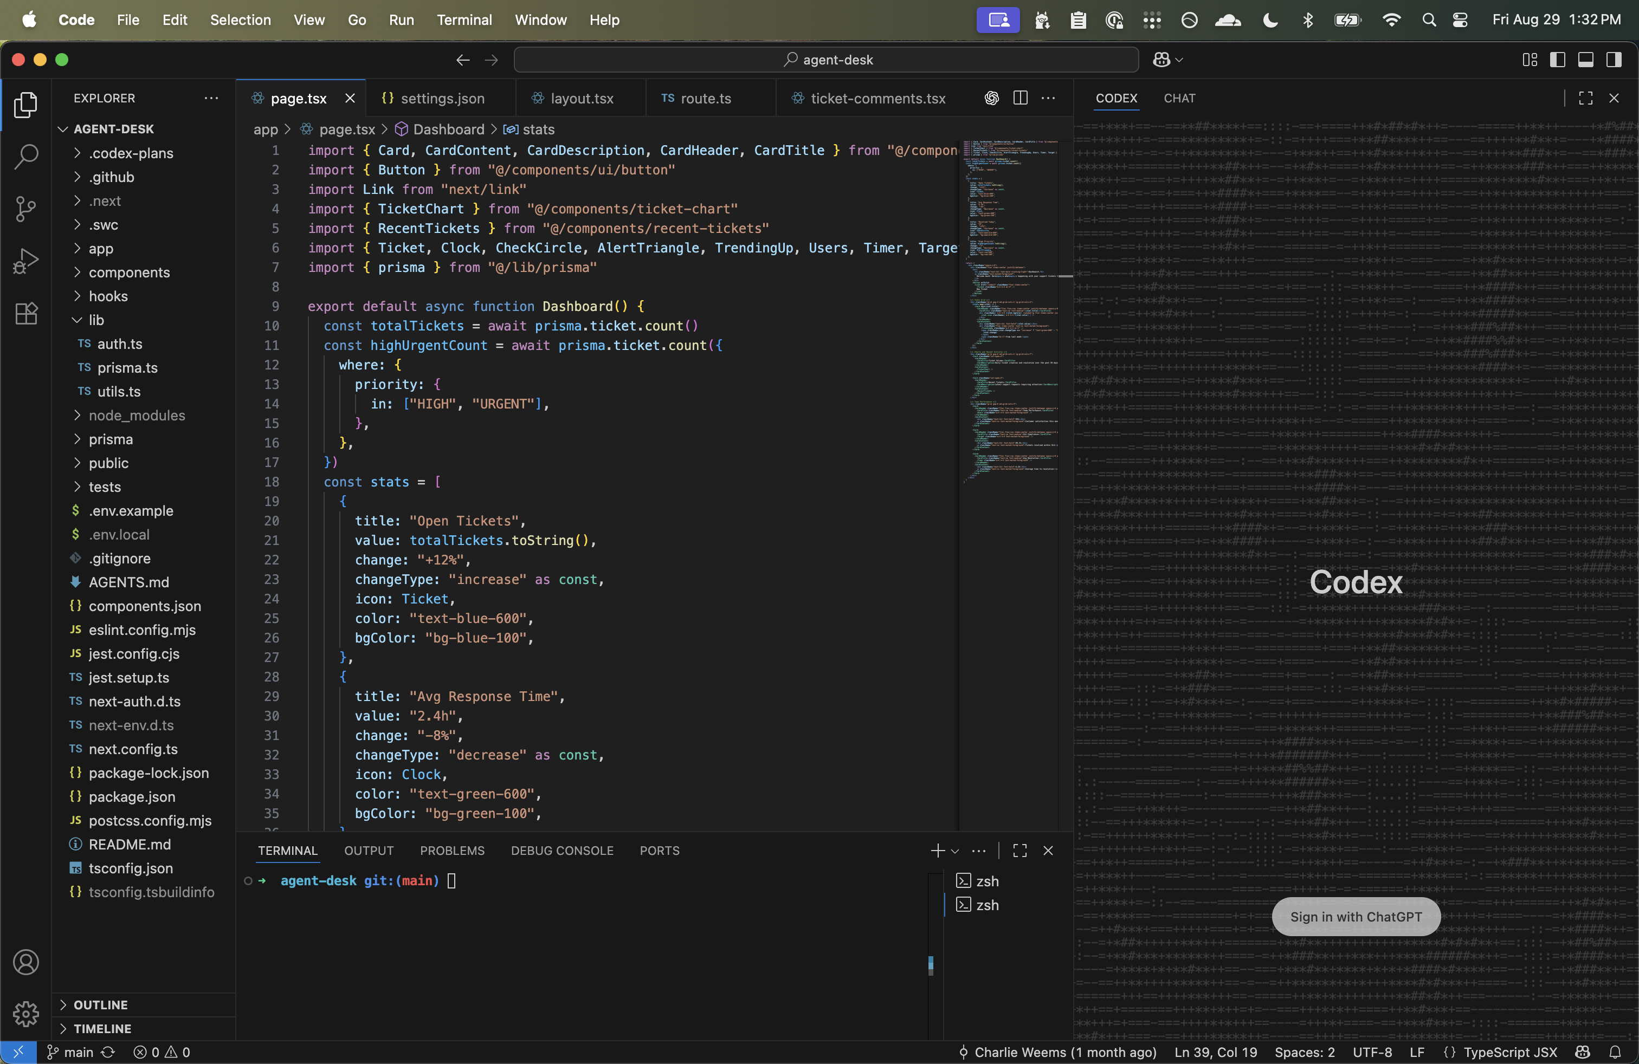This screenshot has width=1639, height=1064.
Task: Open the Search view in activity bar
Action: click(x=25, y=156)
